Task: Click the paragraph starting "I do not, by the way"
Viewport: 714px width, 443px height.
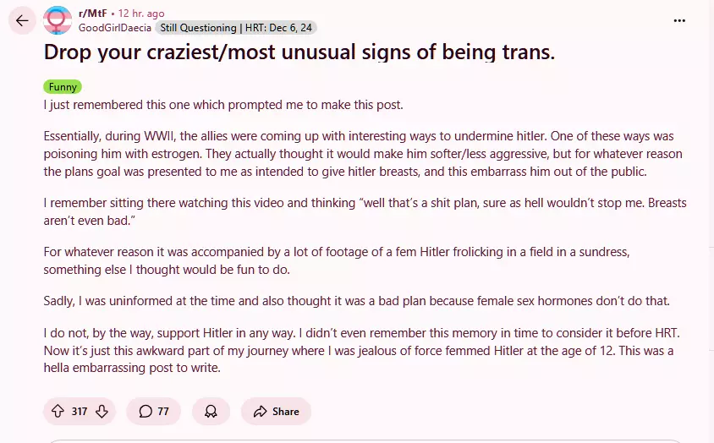Action: tap(364, 350)
